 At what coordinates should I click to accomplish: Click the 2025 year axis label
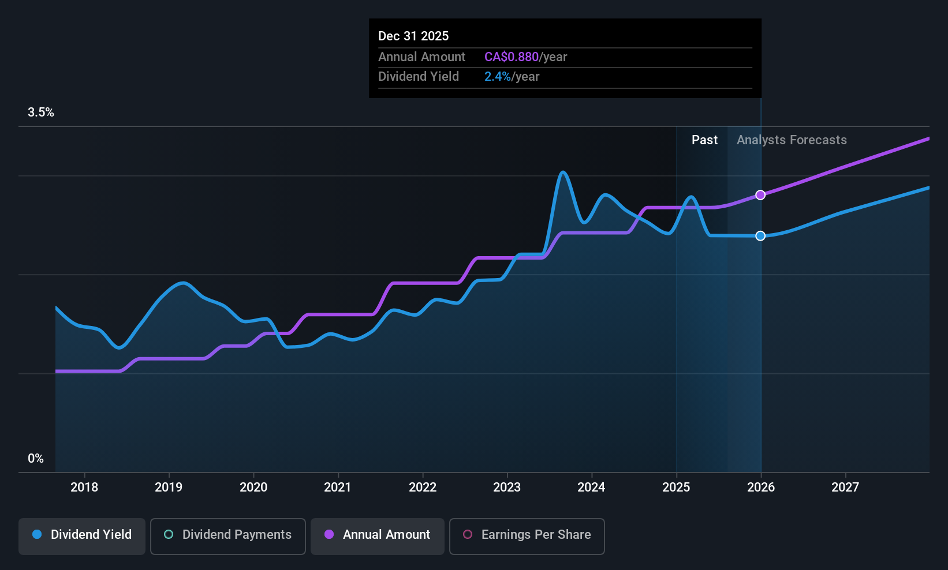tap(675, 487)
